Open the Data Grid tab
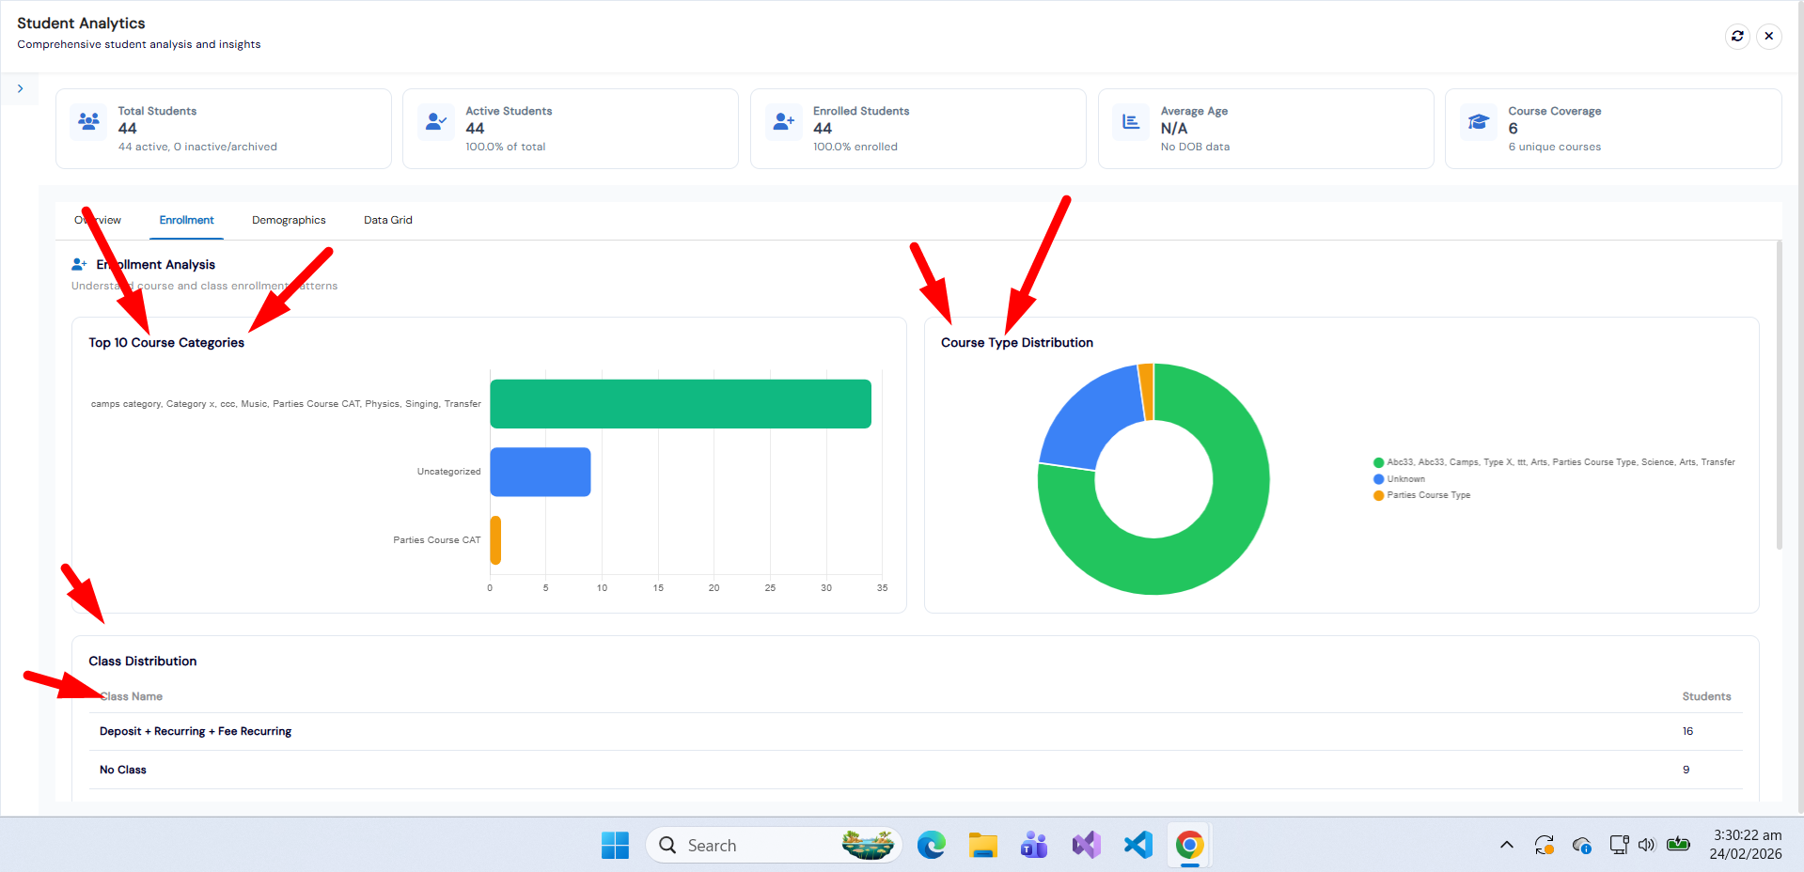This screenshot has width=1804, height=872. (x=388, y=220)
